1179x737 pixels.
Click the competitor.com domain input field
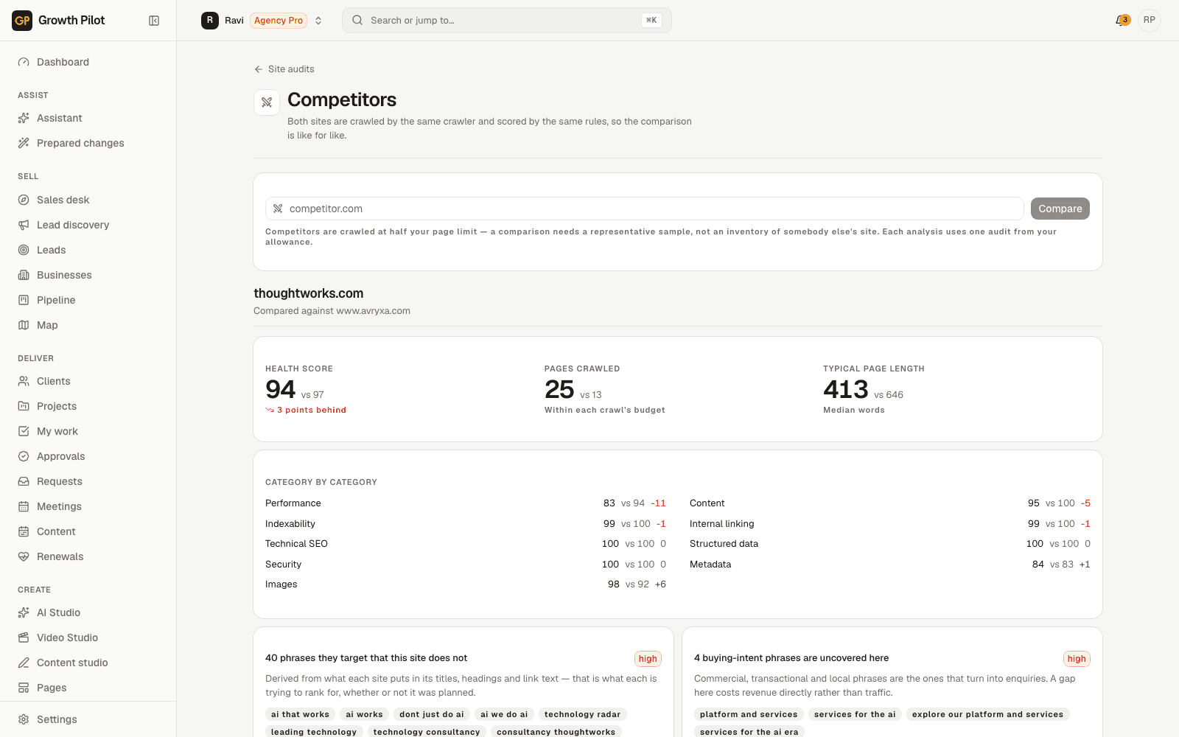pos(644,209)
